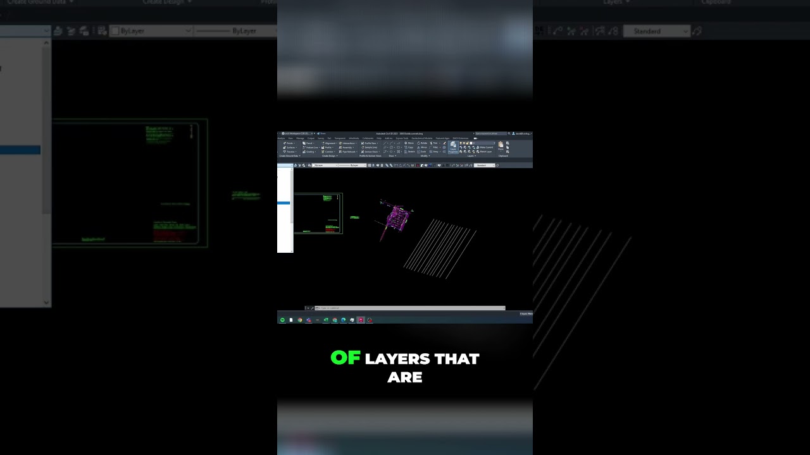Image resolution: width=810 pixels, height=455 pixels.
Task: Switch to the Express Tools ribbon tab
Action: tap(401, 138)
